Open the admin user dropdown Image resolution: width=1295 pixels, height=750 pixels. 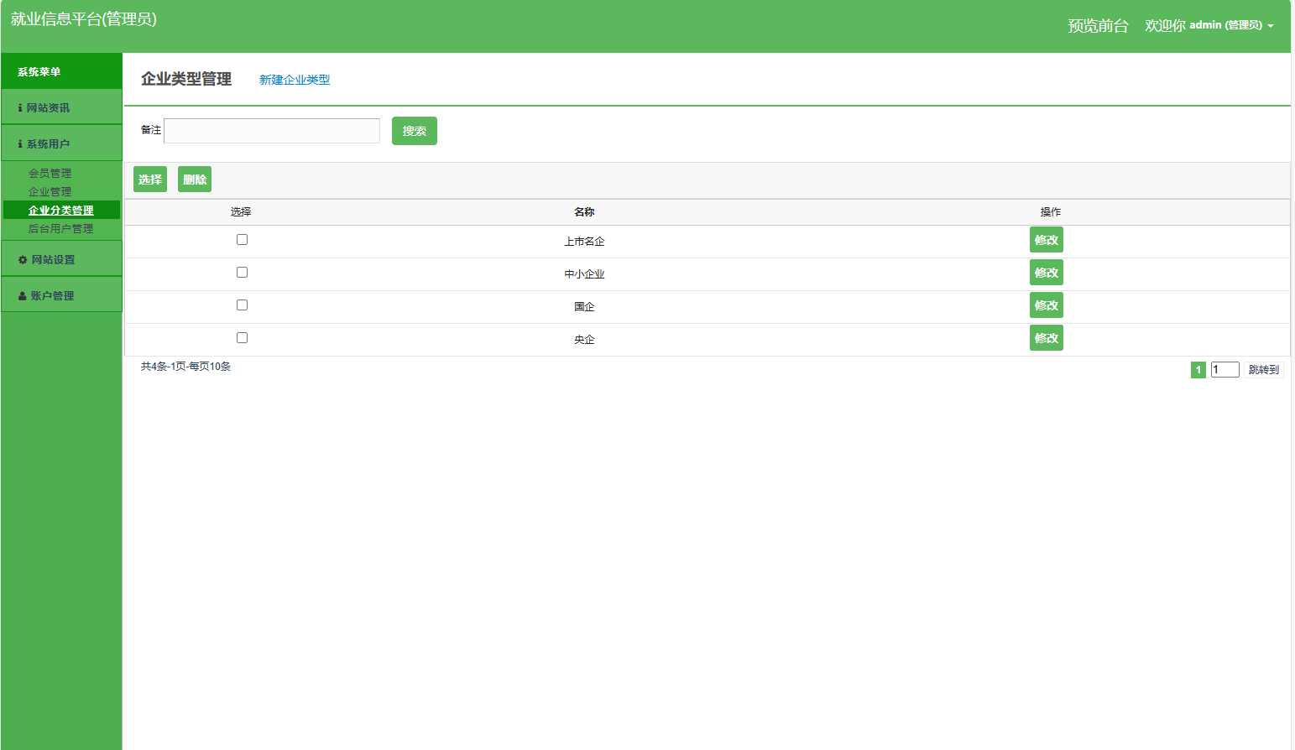1230,25
